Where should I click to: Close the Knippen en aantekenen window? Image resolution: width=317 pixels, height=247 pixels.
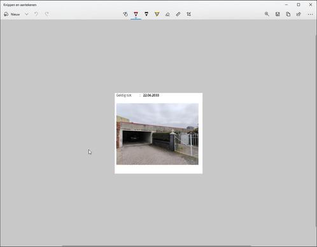(x=311, y=4)
